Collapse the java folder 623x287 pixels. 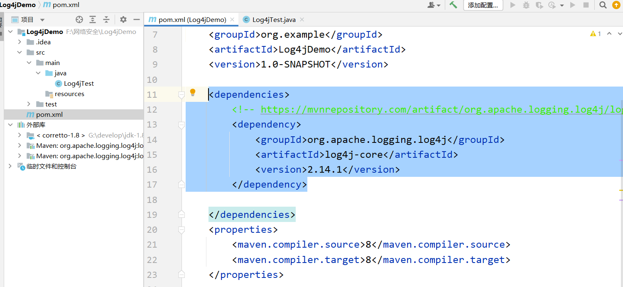click(38, 73)
